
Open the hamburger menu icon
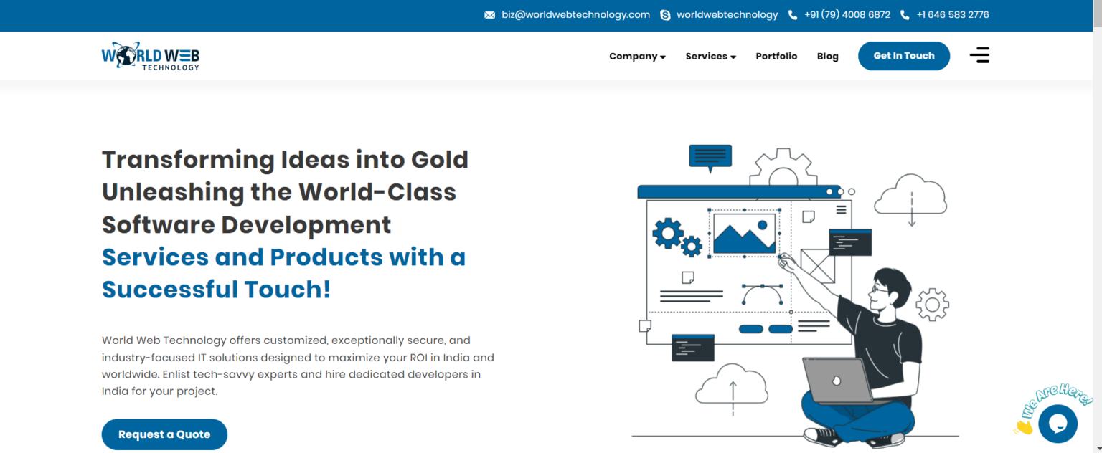pos(979,54)
